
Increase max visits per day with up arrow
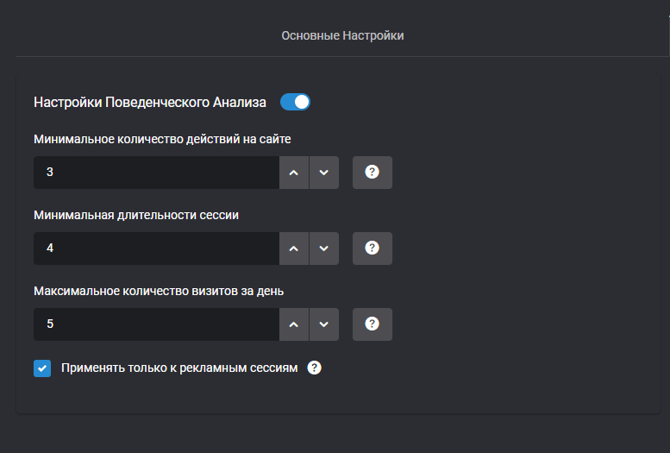coord(294,324)
